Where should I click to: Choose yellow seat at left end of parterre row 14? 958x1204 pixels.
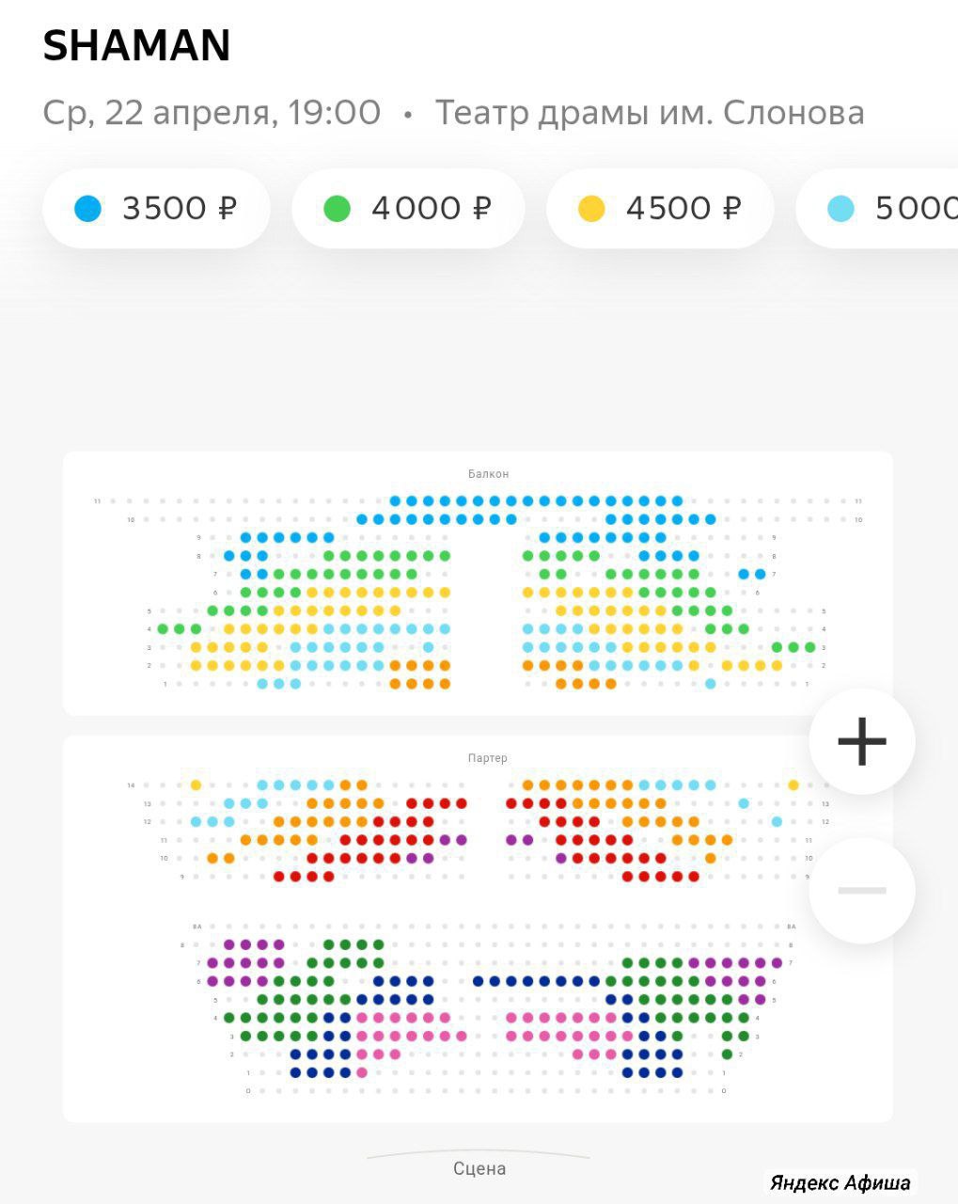pos(196,784)
